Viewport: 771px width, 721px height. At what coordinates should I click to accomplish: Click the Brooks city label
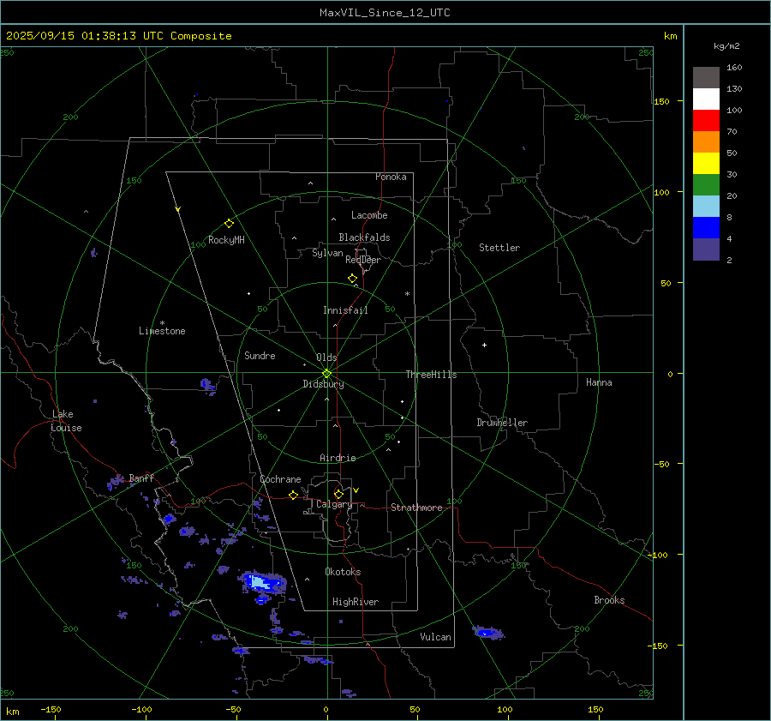coord(609,600)
